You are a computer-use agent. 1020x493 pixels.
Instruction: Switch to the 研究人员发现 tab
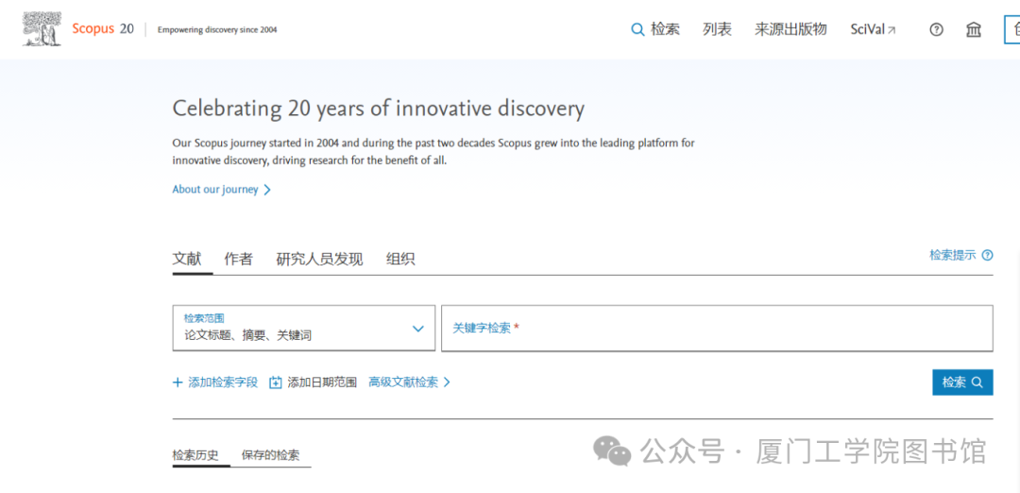coord(319,259)
